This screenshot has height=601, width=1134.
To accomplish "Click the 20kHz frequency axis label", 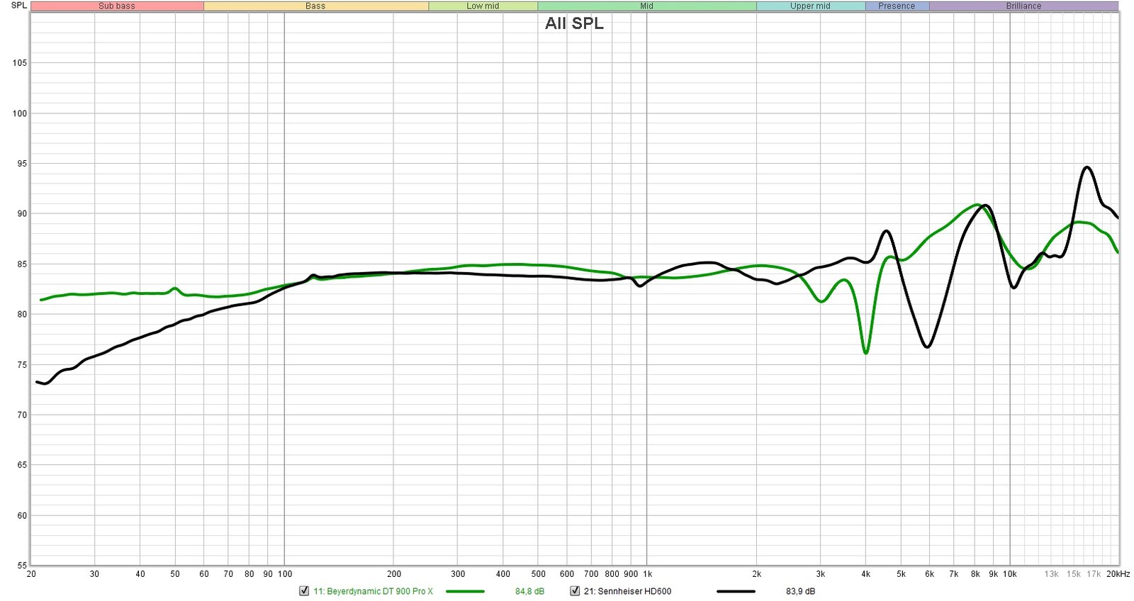I will 1118,574.
